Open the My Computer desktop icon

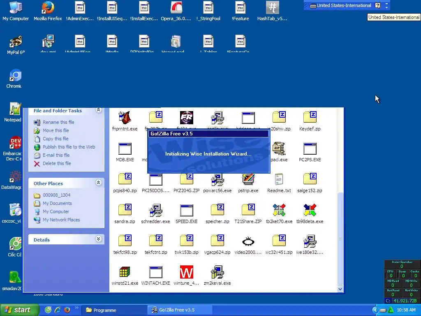(16, 11)
